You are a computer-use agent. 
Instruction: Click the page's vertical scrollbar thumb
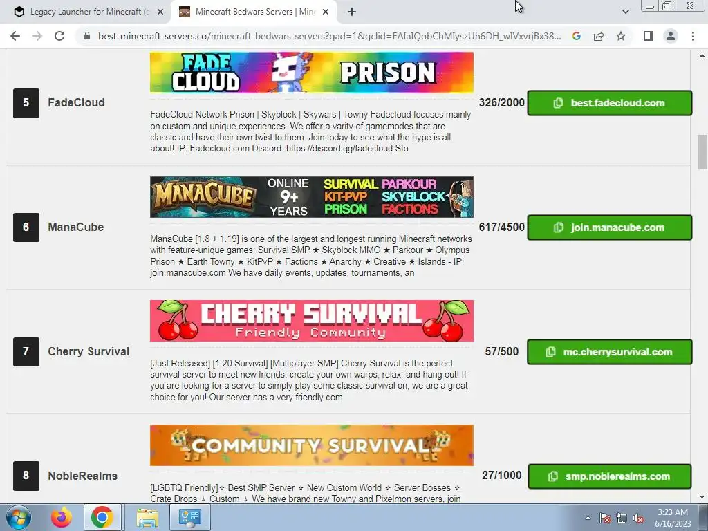(x=702, y=152)
